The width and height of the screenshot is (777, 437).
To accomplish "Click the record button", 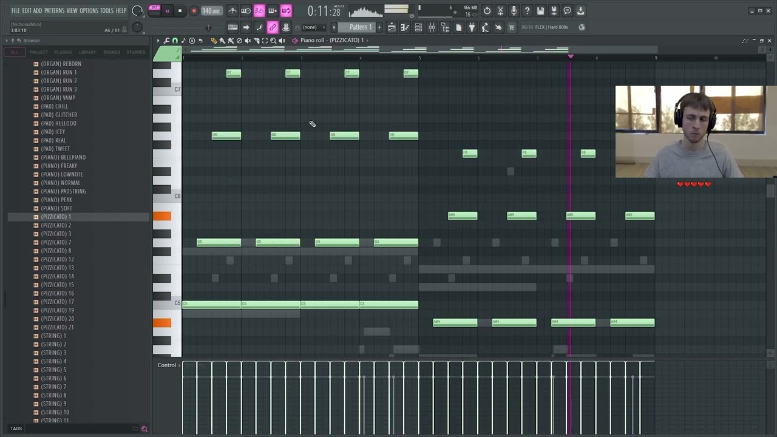I will tap(194, 10).
